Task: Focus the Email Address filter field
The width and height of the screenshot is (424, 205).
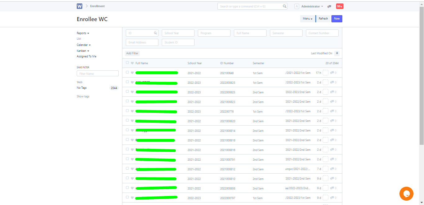Action: click(142, 42)
